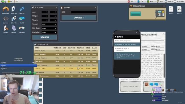
Task: Click the 8:36 PM clock indicator
Action: [x=179, y=1]
